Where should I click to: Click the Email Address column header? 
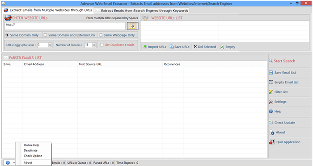point(50,64)
